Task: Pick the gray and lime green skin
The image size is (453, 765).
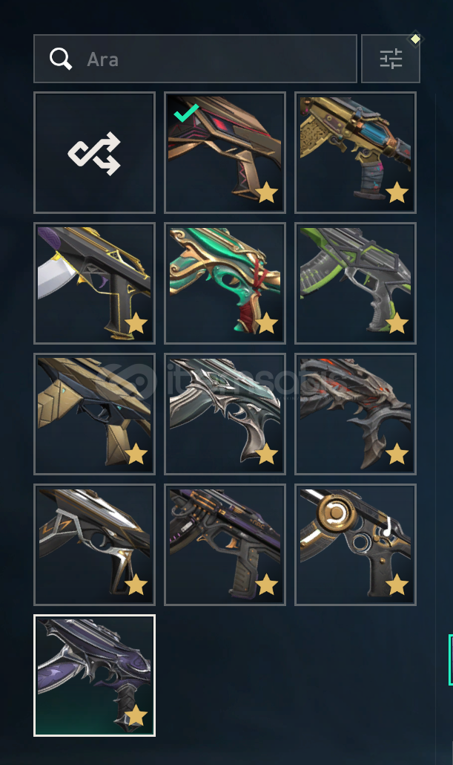Action: coord(356,284)
